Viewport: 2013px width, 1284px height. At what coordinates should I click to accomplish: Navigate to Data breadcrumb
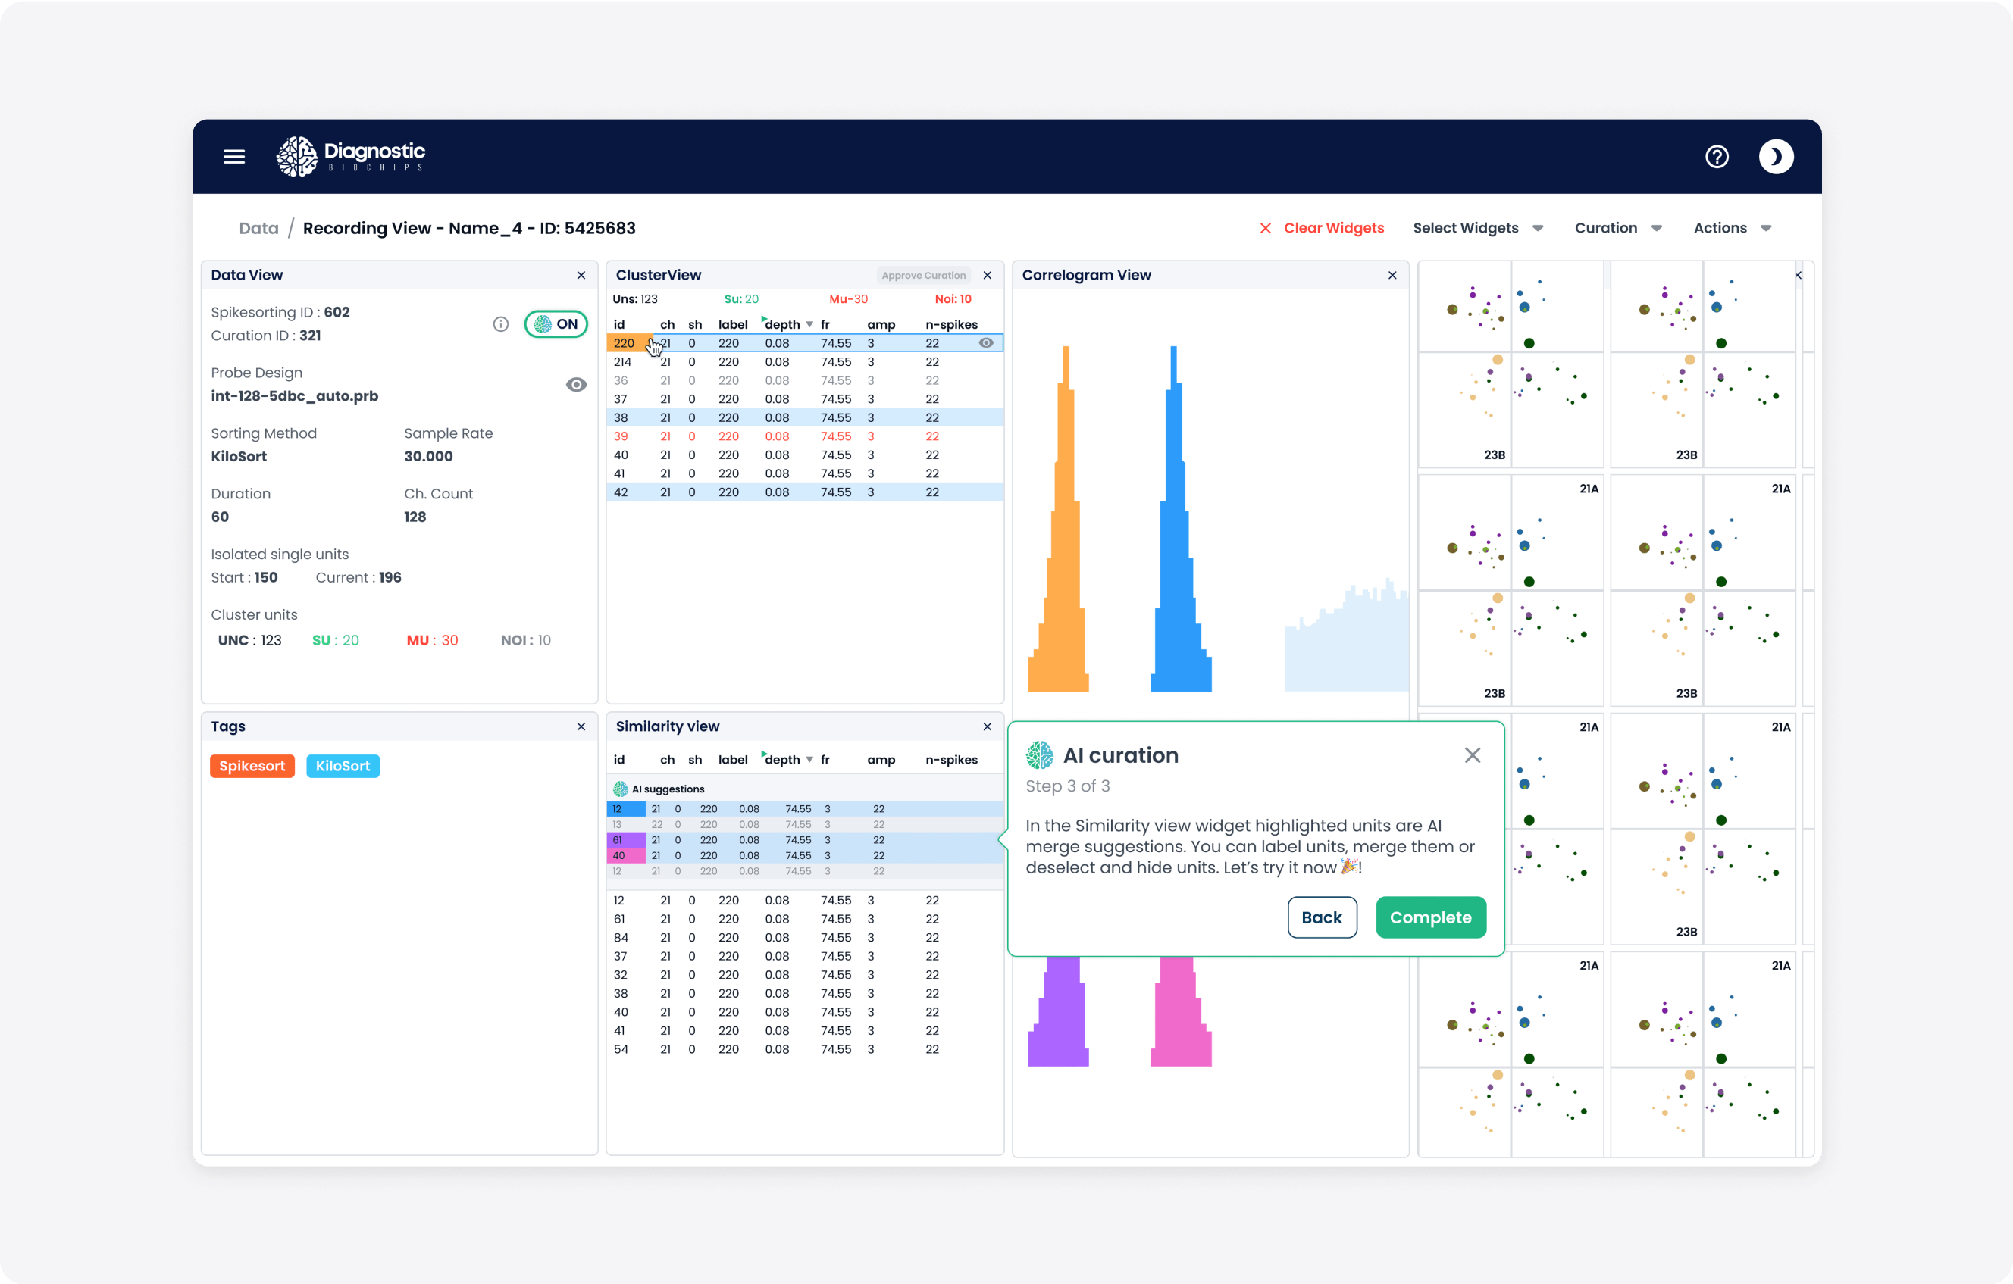pyautogui.click(x=258, y=228)
